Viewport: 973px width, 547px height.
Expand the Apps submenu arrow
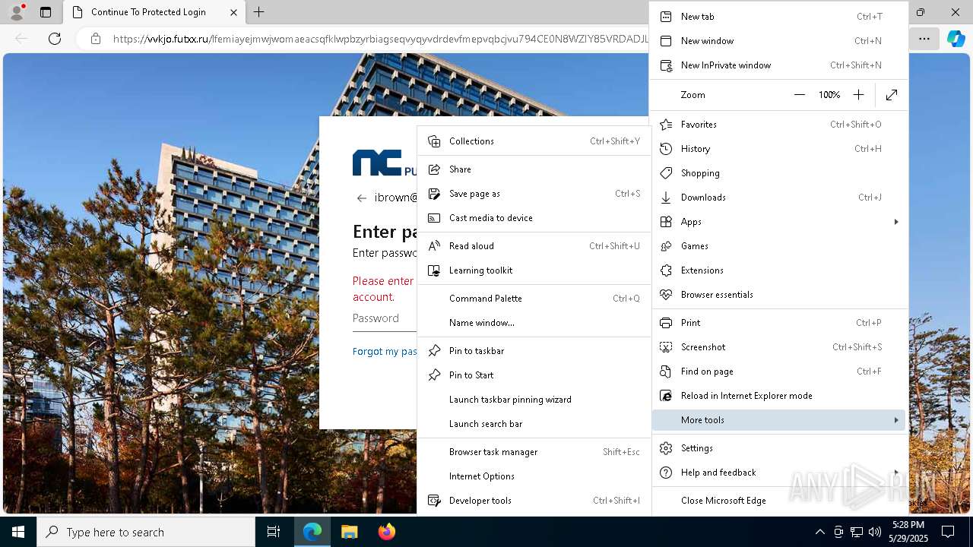pyautogui.click(x=896, y=222)
